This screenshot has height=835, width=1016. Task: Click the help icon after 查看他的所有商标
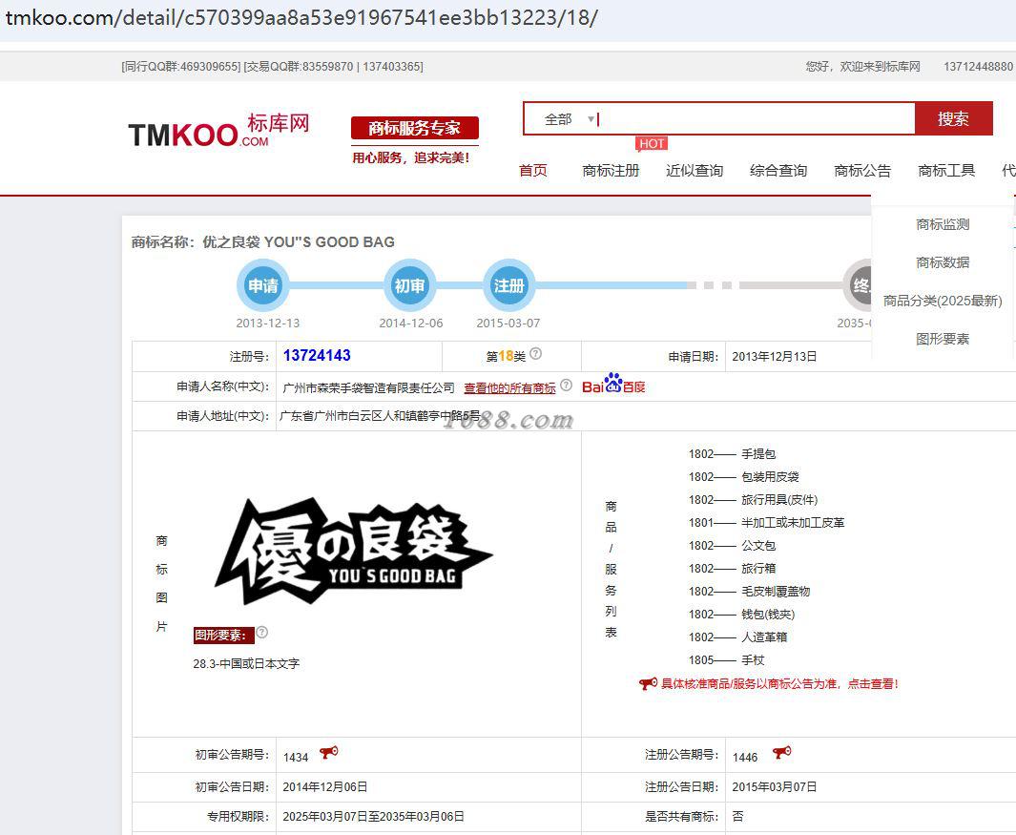[x=567, y=386]
